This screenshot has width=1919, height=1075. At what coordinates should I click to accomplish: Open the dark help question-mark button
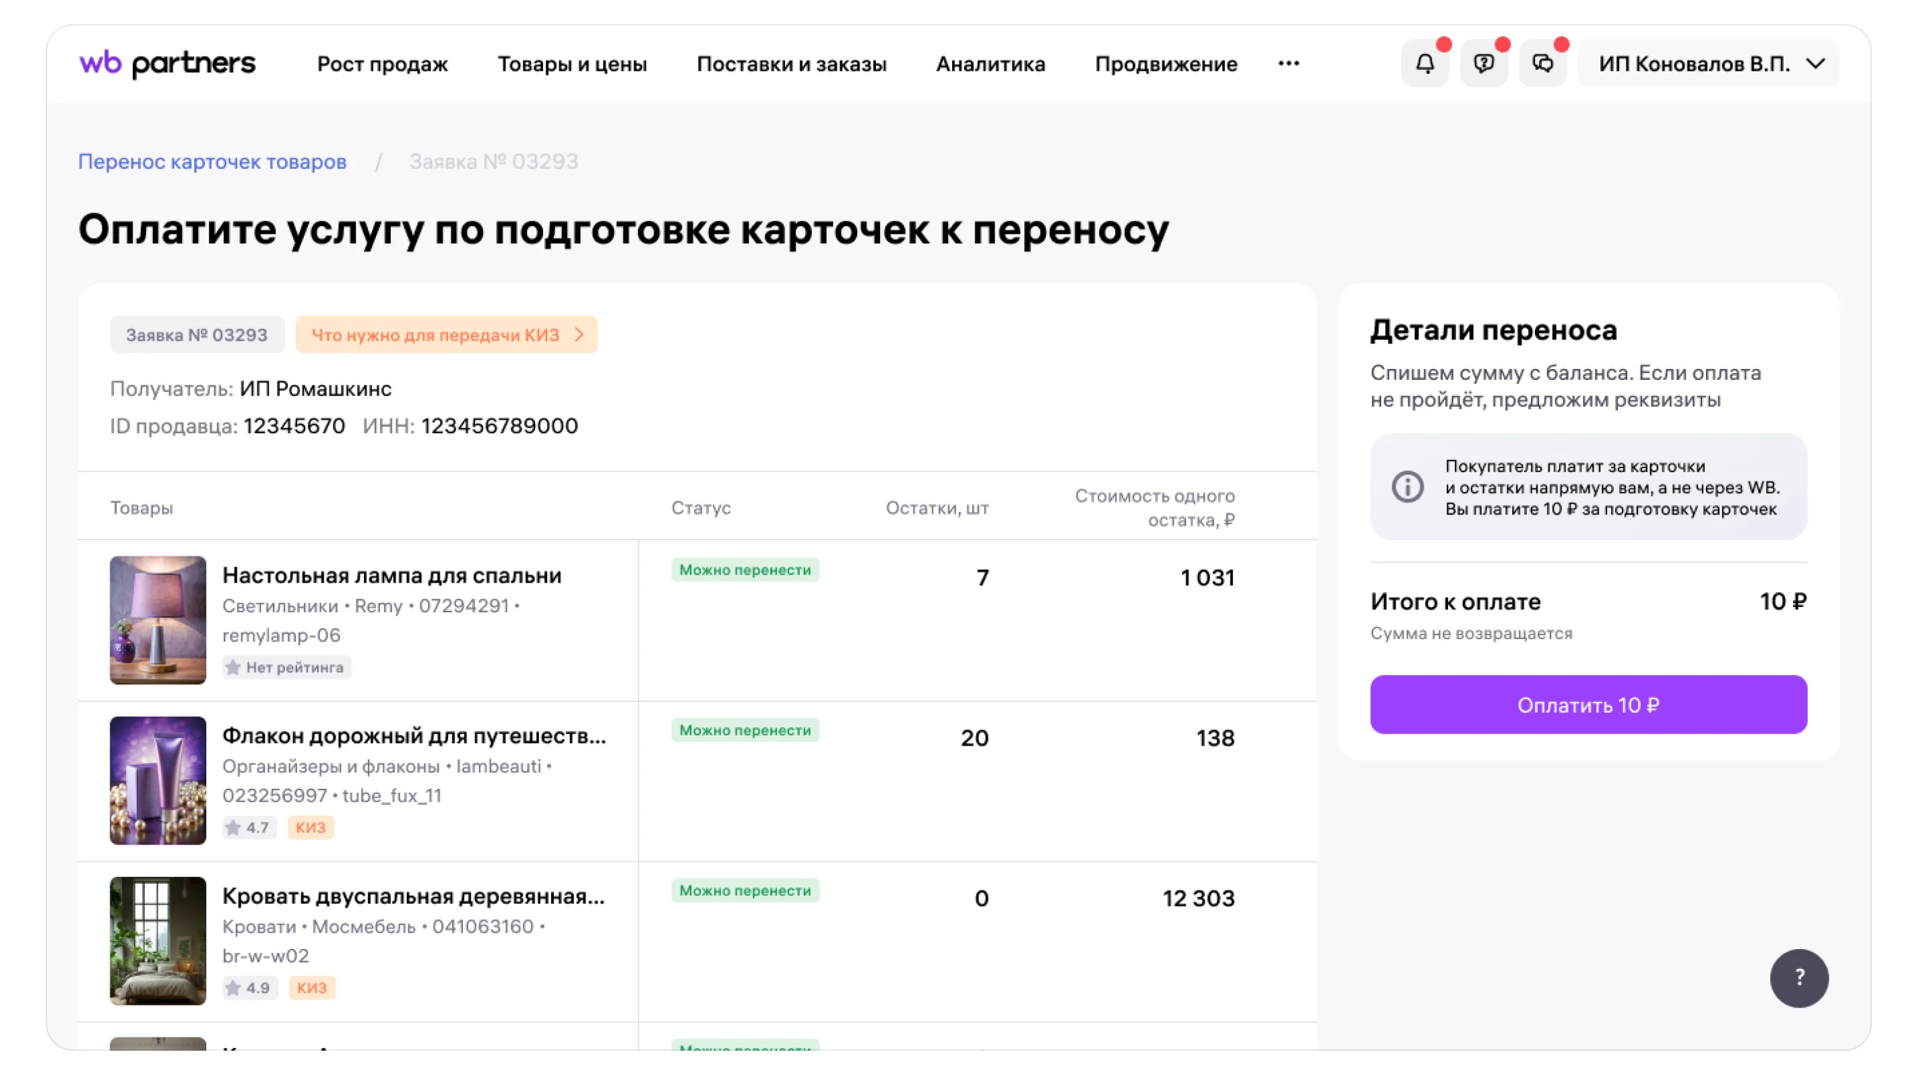click(1798, 977)
